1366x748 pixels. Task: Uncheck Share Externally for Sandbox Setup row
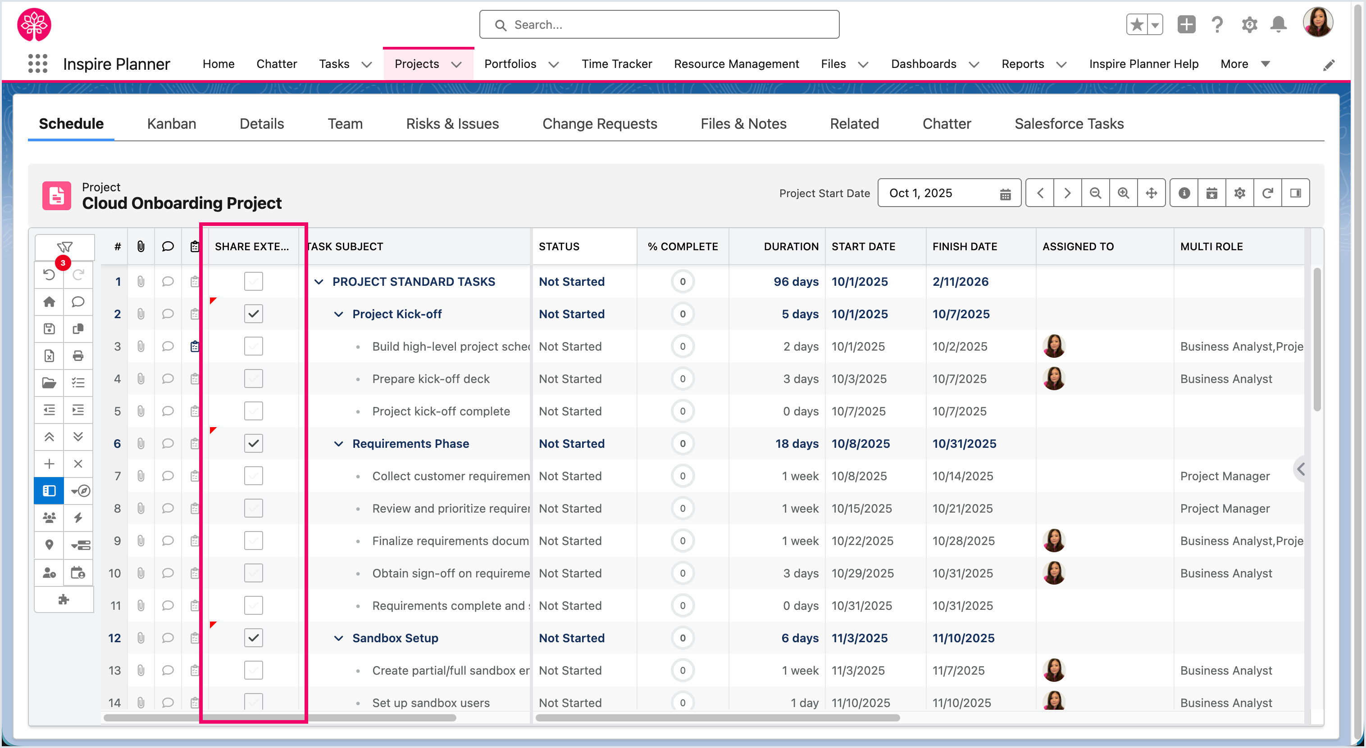pos(254,638)
